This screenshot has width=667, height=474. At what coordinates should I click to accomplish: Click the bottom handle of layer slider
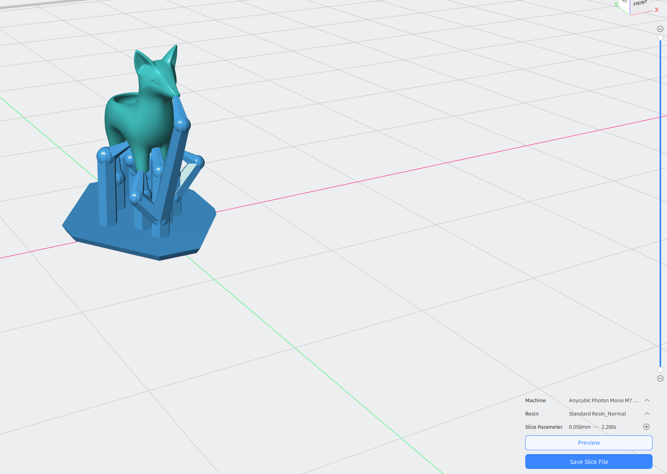click(x=660, y=369)
